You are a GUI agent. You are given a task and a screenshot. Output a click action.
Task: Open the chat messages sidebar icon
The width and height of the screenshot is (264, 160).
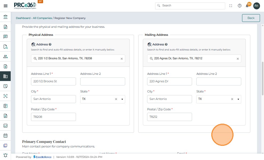(5, 37)
